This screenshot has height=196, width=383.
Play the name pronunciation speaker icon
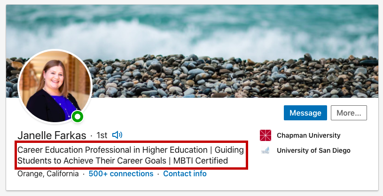pyautogui.click(x=117, y=135)
